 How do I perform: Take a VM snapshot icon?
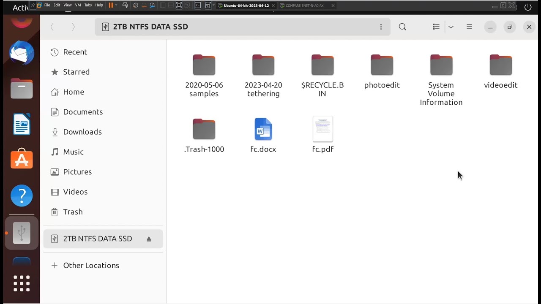point(136,5)
